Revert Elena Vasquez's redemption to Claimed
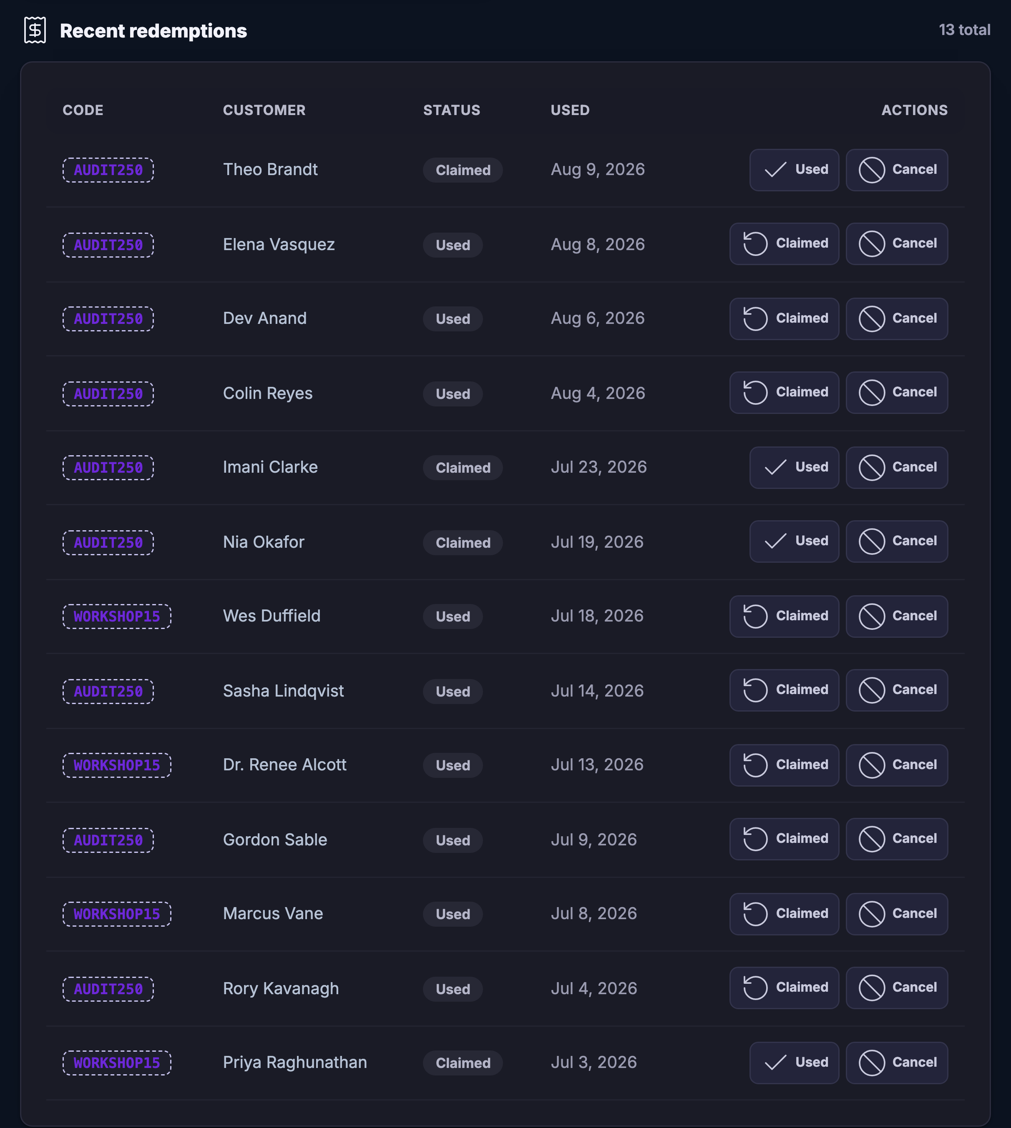1011x1128 pixels. 784,244
